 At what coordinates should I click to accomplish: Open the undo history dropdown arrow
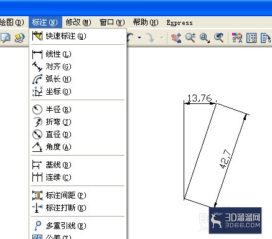coord(139,38)
